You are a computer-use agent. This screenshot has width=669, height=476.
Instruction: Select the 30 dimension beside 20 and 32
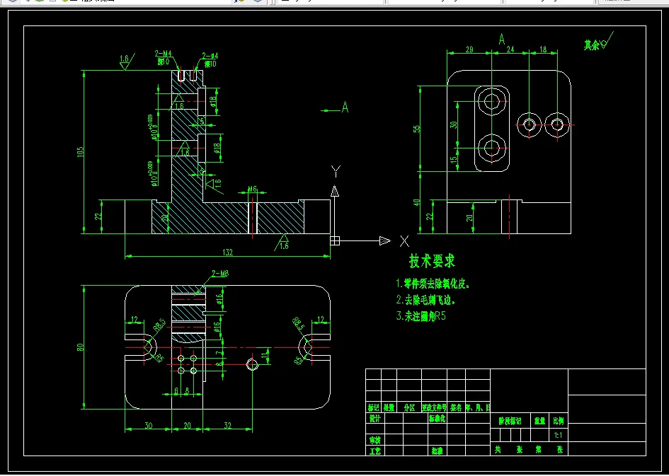[x=148, y=425]
